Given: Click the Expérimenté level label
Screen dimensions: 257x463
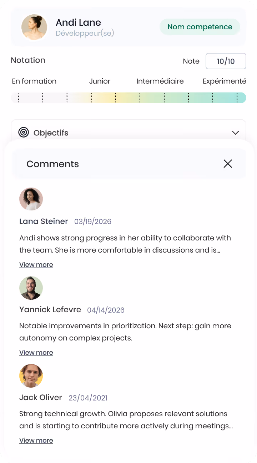Looking at the screenshot, I should [225, 81].
